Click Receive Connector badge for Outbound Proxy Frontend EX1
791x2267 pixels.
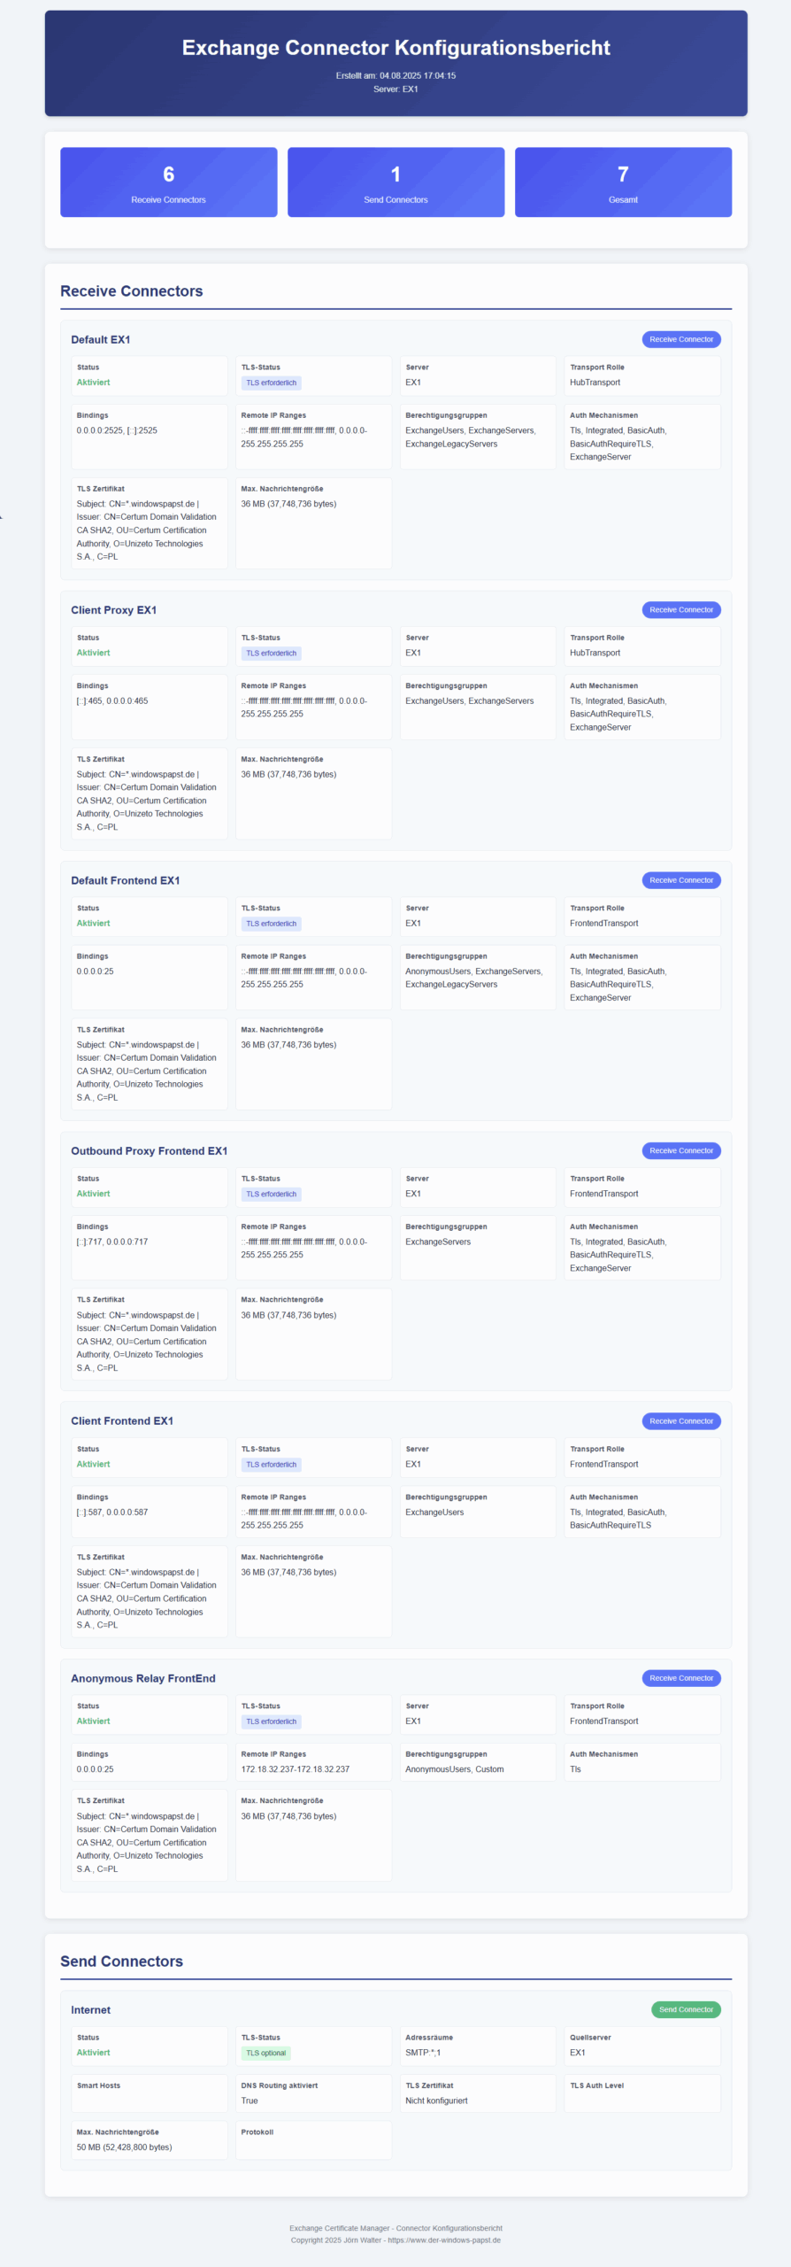[680, 1151]
